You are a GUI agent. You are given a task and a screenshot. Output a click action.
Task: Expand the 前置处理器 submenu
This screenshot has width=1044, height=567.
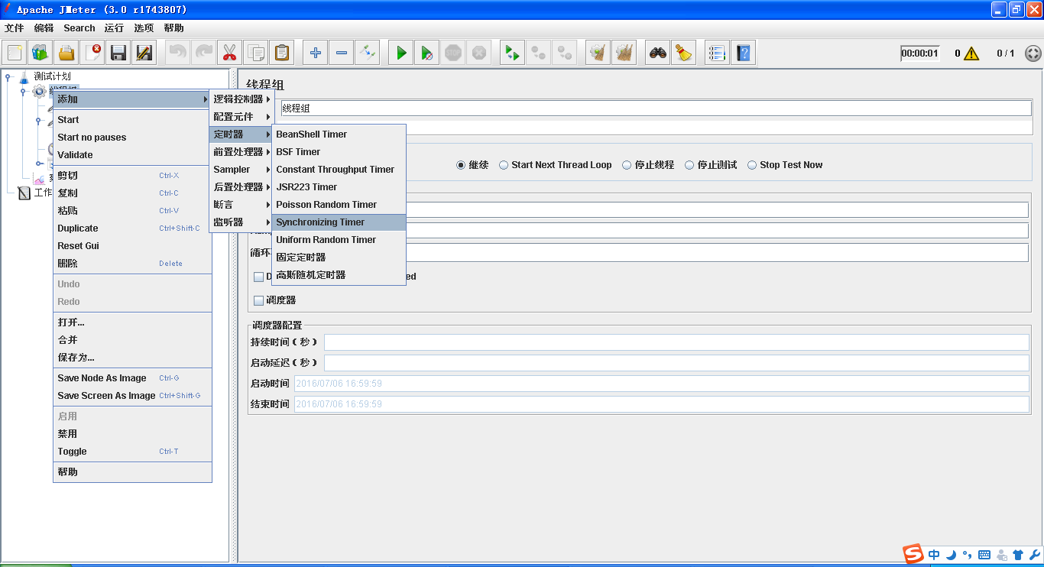[242, 152]
